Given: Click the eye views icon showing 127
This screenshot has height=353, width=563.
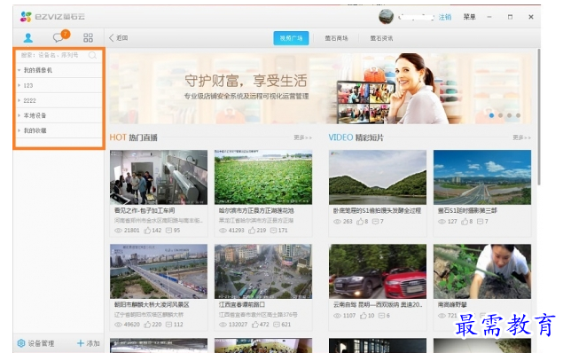Looking at the screenshot, I should (442, 222).
